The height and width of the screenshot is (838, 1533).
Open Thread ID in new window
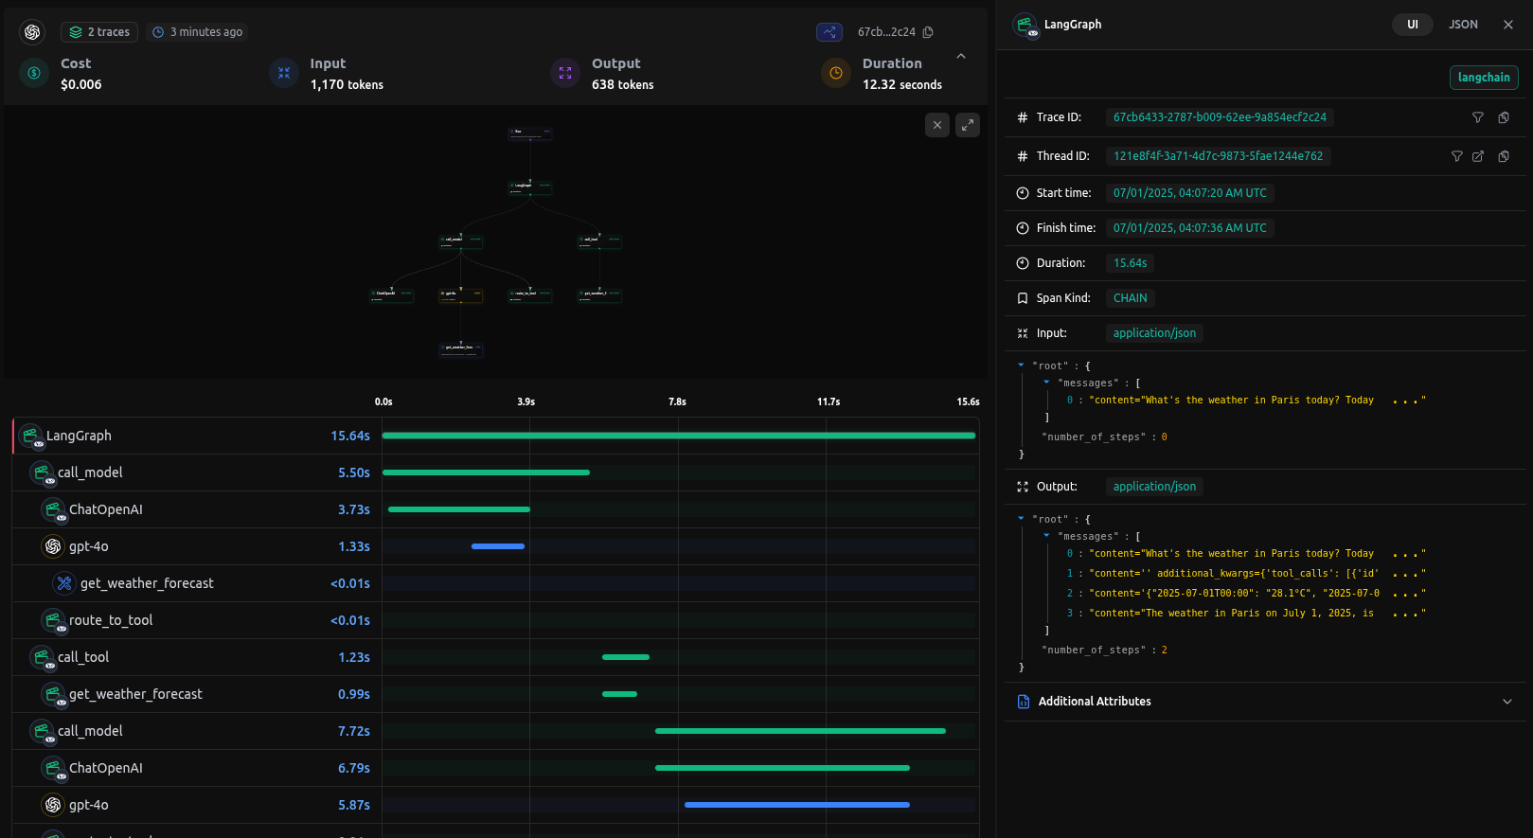(1478, 156)
